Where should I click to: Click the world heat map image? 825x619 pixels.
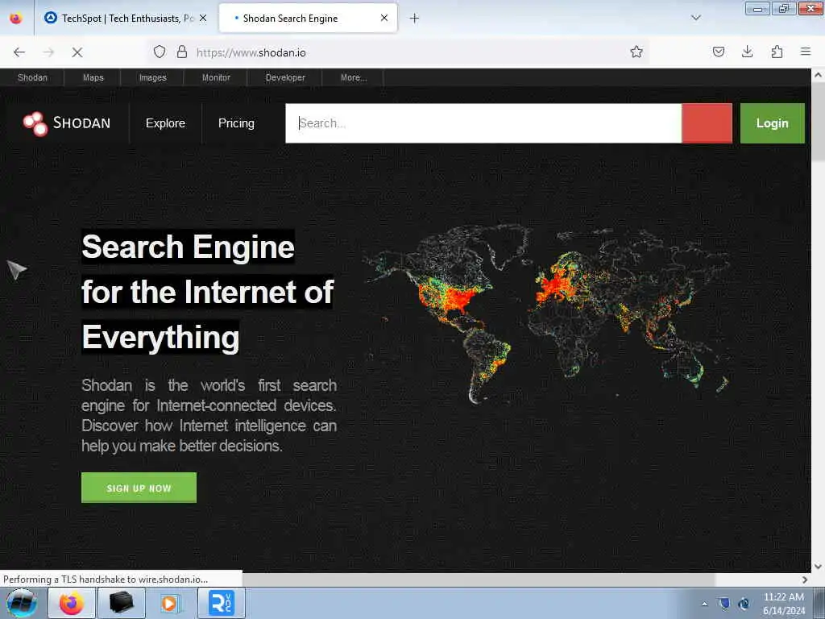click(546, 314)
